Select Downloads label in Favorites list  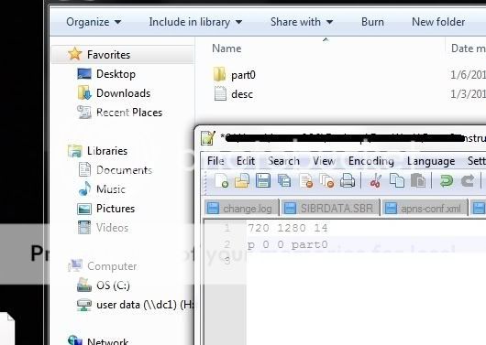click(124, 93)
